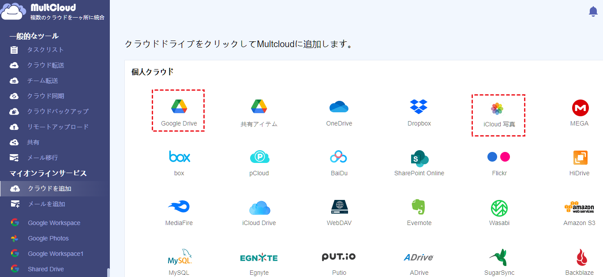Add SugarSync cloud
This screenshot has width=603, height=277.
point(499,262)
